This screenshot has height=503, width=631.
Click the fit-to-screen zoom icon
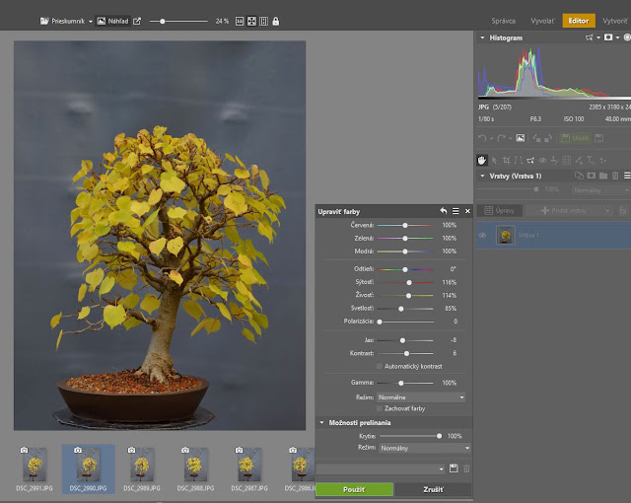(251, 22)
